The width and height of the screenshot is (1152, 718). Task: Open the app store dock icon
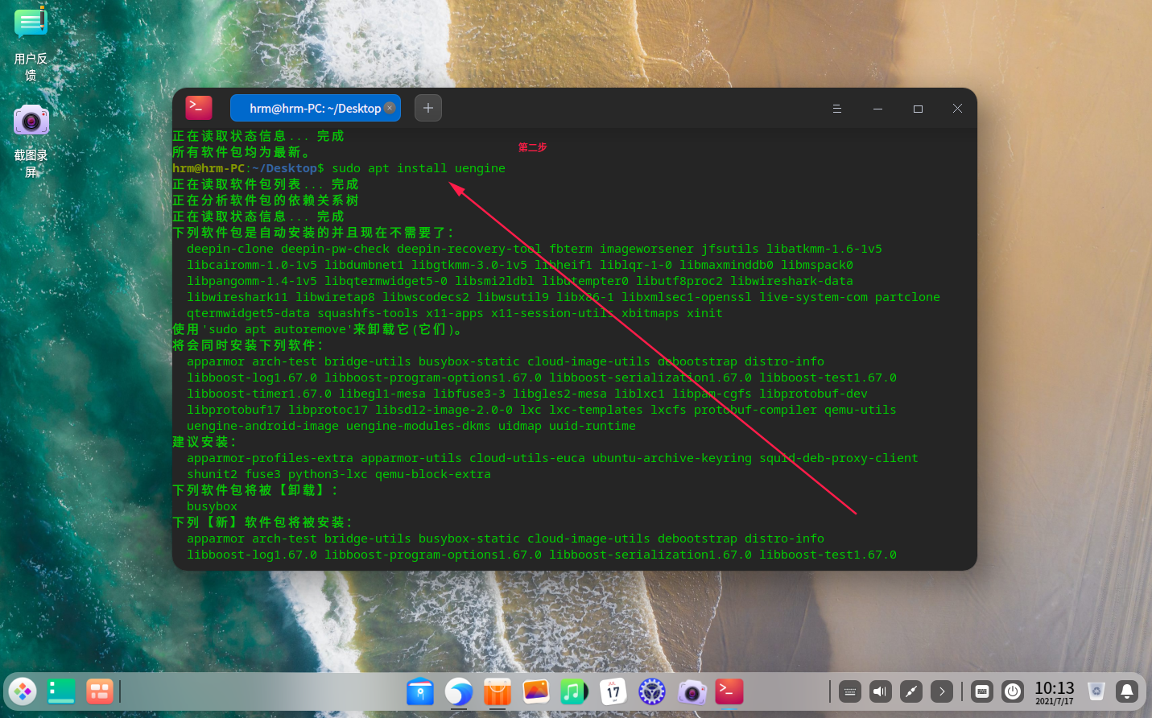pyautogui.click(x=498, y=691)
